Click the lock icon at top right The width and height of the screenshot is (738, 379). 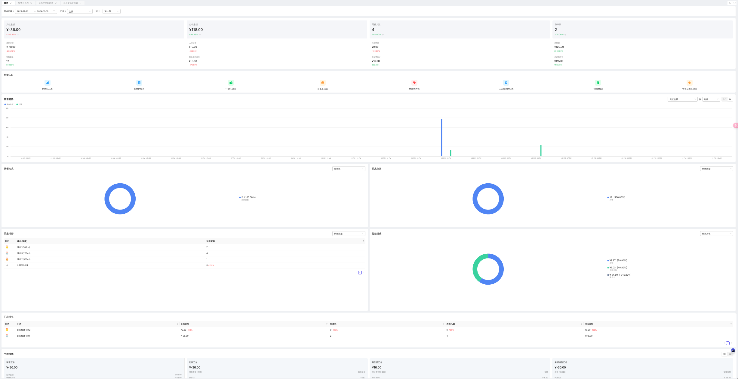pos(730,3)
